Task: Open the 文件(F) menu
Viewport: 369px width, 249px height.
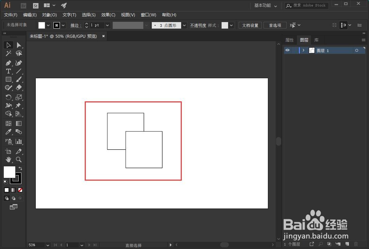Action: click(11, 15)
